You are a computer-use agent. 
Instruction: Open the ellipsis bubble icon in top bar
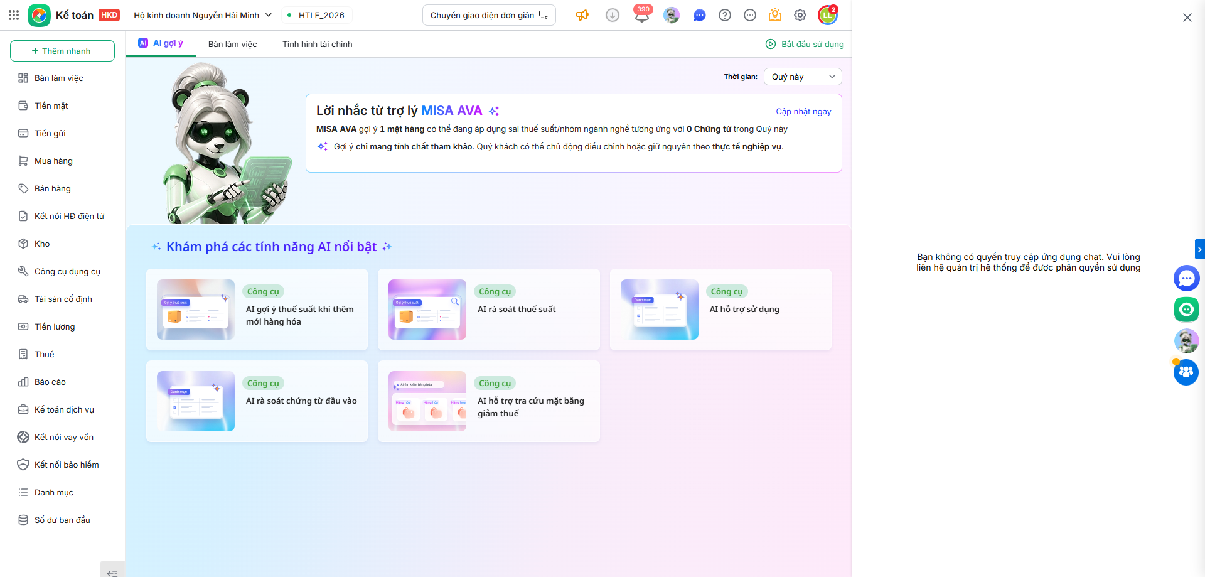[750, 15]
